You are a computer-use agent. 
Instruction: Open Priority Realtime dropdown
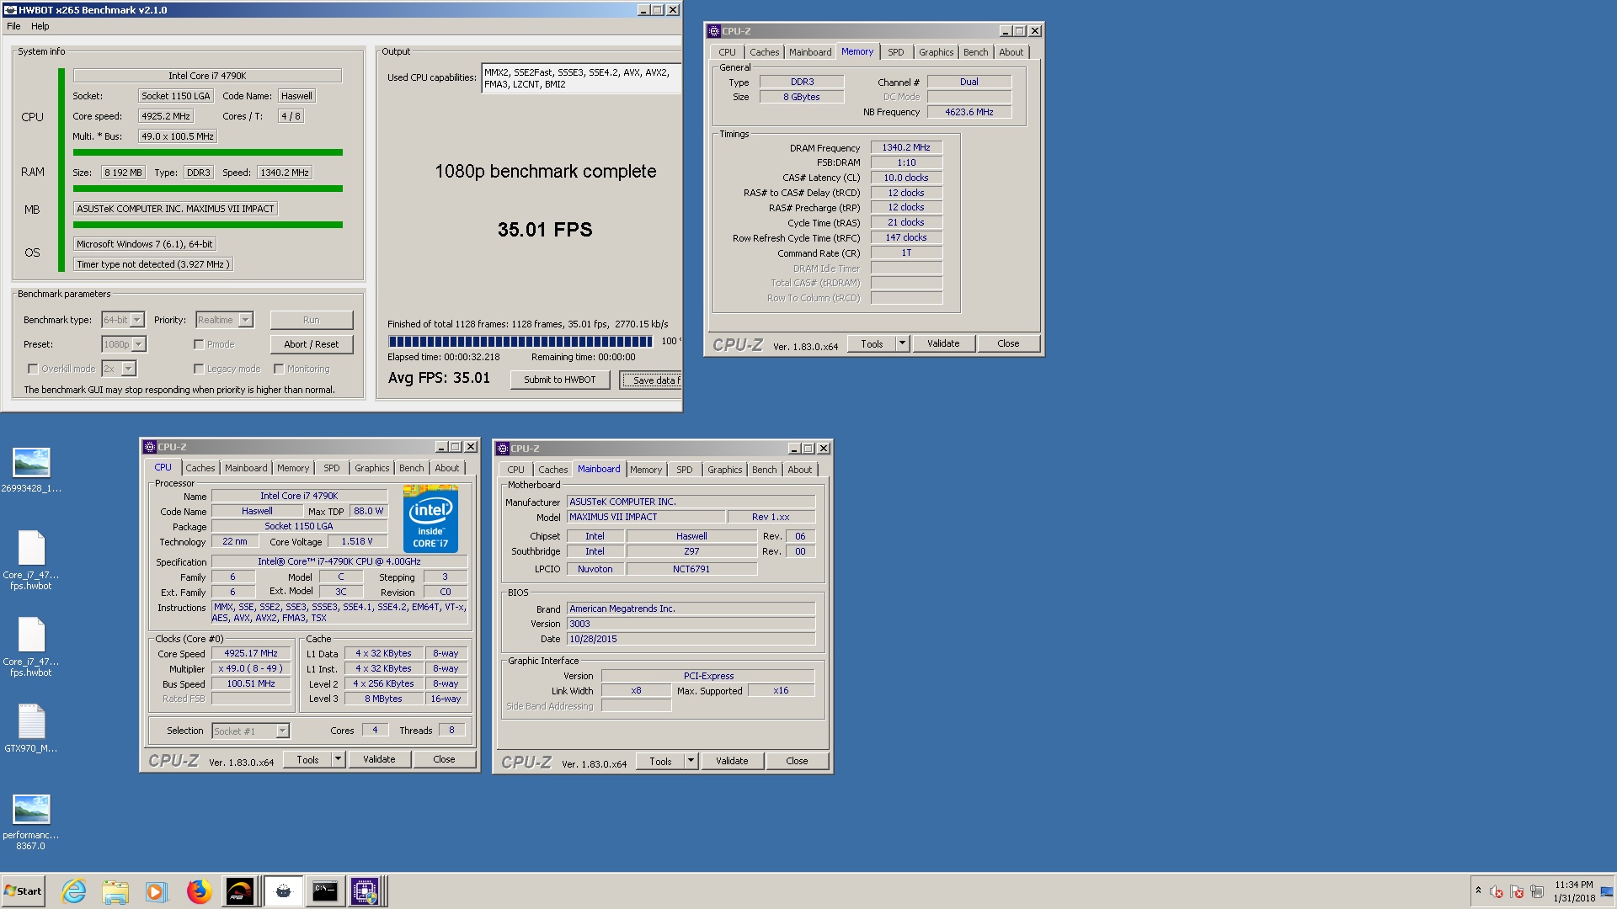click(x=224, y=320)
